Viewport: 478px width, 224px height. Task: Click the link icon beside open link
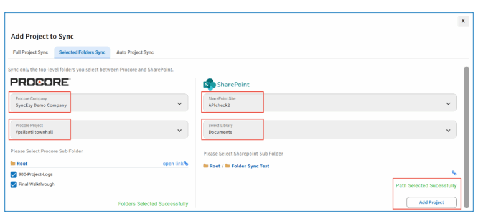pos(186,164)
